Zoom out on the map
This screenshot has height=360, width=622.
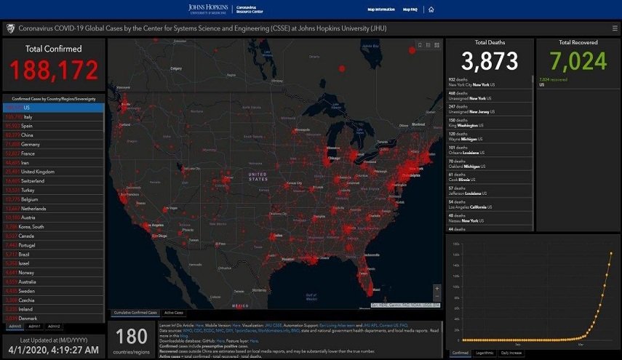click(x=436, y=296)
